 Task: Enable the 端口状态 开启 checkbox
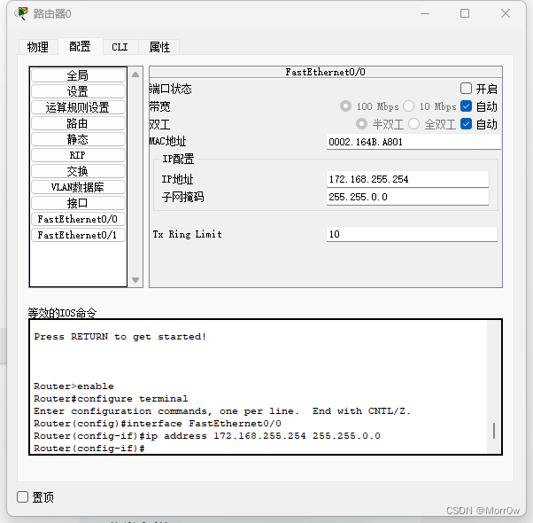[466, 89]
